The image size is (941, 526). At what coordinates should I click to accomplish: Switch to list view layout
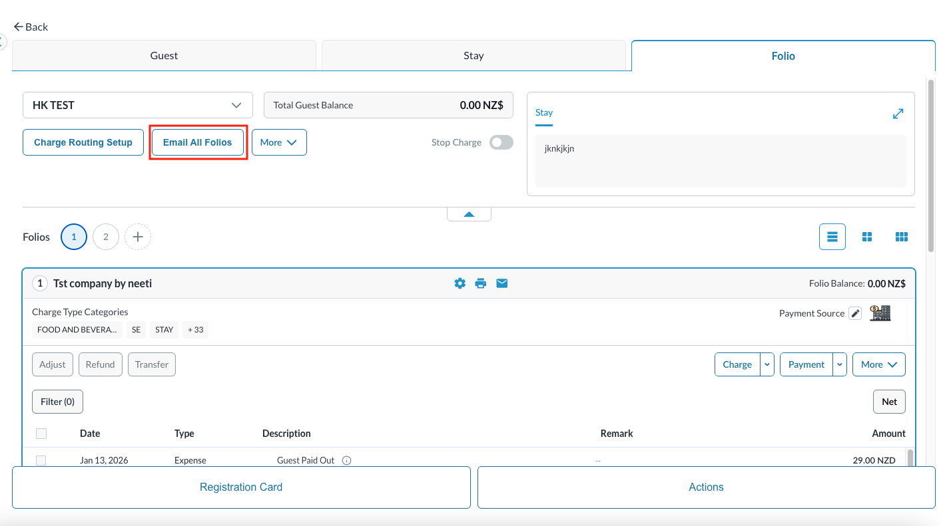click(832, 237)
